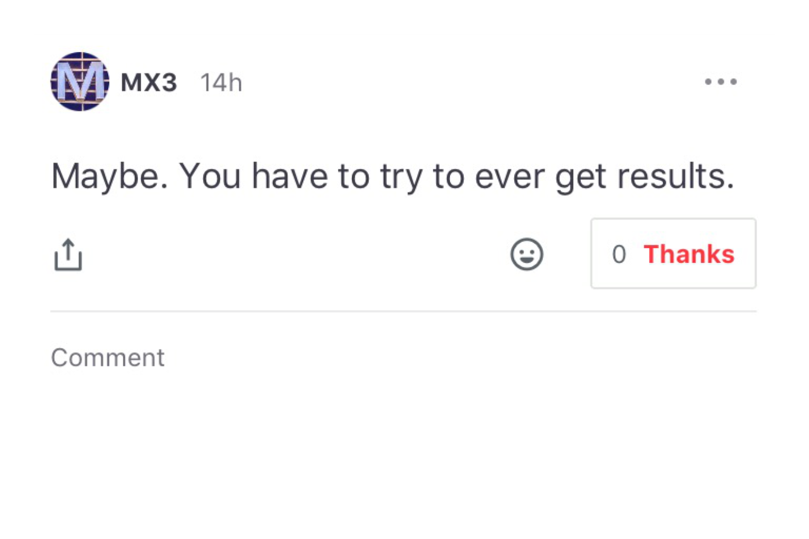Image resolution: width=809 pixels, height=539 pixels.
Task: Expand overflow menu for this reply
Action: point(720,82)
